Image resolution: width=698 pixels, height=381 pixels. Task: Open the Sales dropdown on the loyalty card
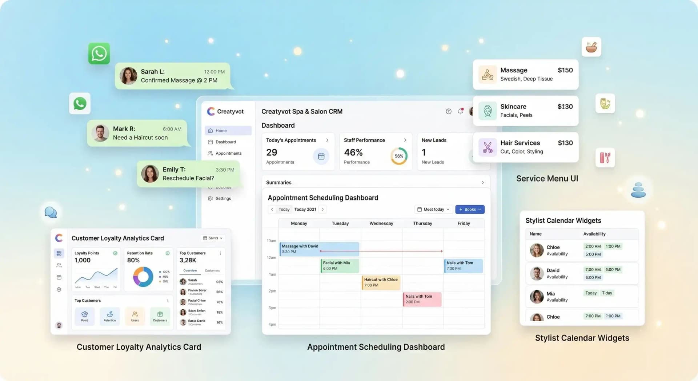tap(213, 238)
